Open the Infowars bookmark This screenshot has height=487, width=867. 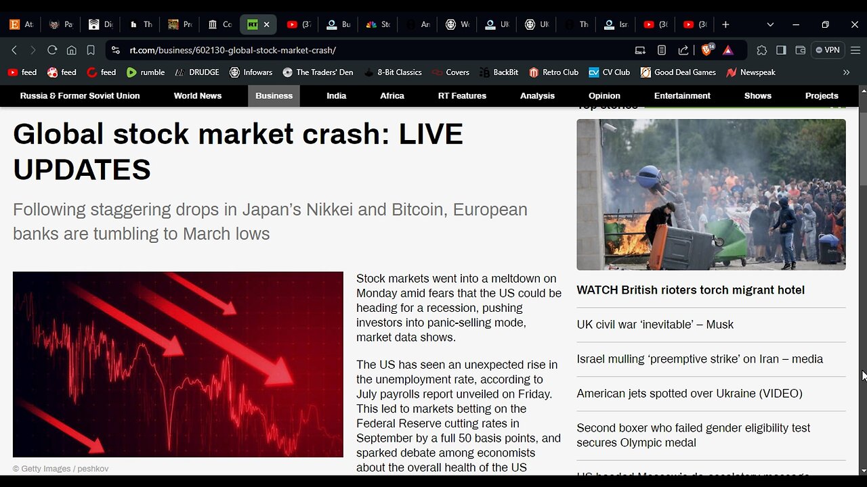click(x=251, y=72)
